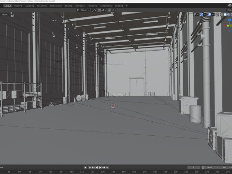Switch to the Scripting workspace tab
Screen dimensions: 232x174
119,6
